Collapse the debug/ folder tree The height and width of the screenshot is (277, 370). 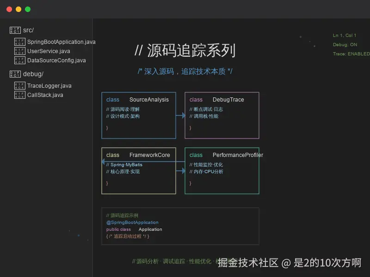tap(32, 73)
